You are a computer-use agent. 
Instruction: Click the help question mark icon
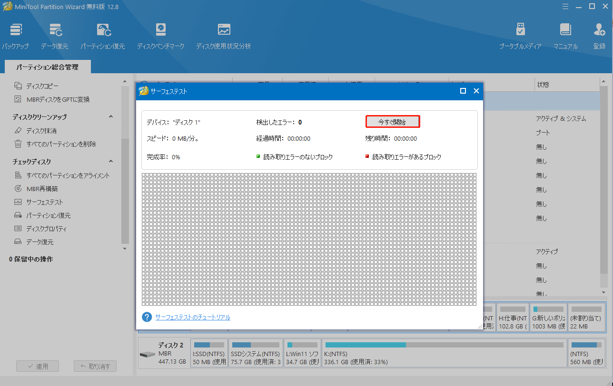[x=147, y=317]
